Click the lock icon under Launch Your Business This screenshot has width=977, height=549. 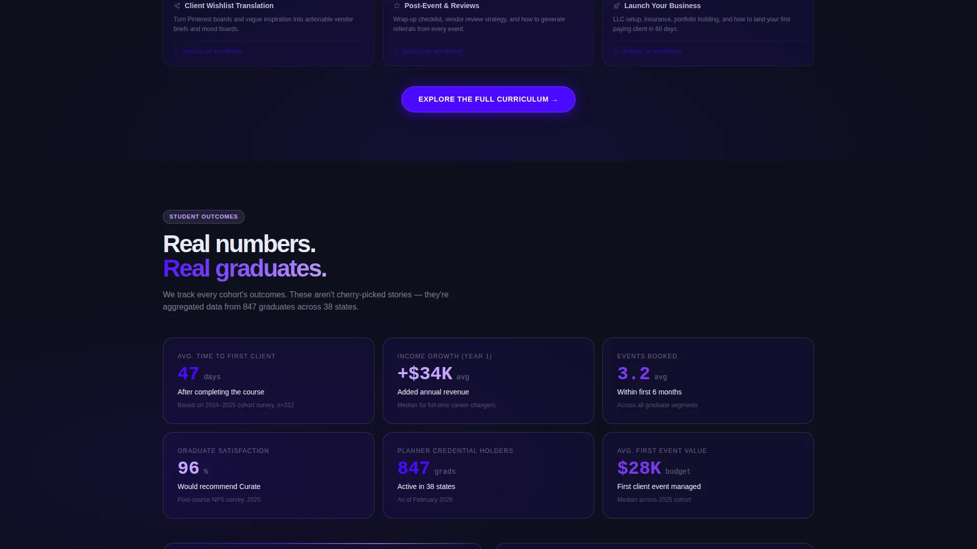click(x=616, y=52)
